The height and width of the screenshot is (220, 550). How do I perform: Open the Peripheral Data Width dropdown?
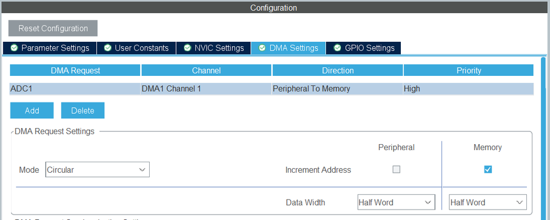tap(396, 202)
